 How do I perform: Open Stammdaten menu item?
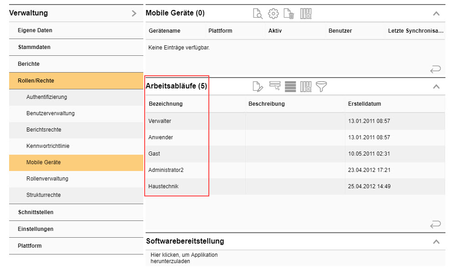pos(76,47)
